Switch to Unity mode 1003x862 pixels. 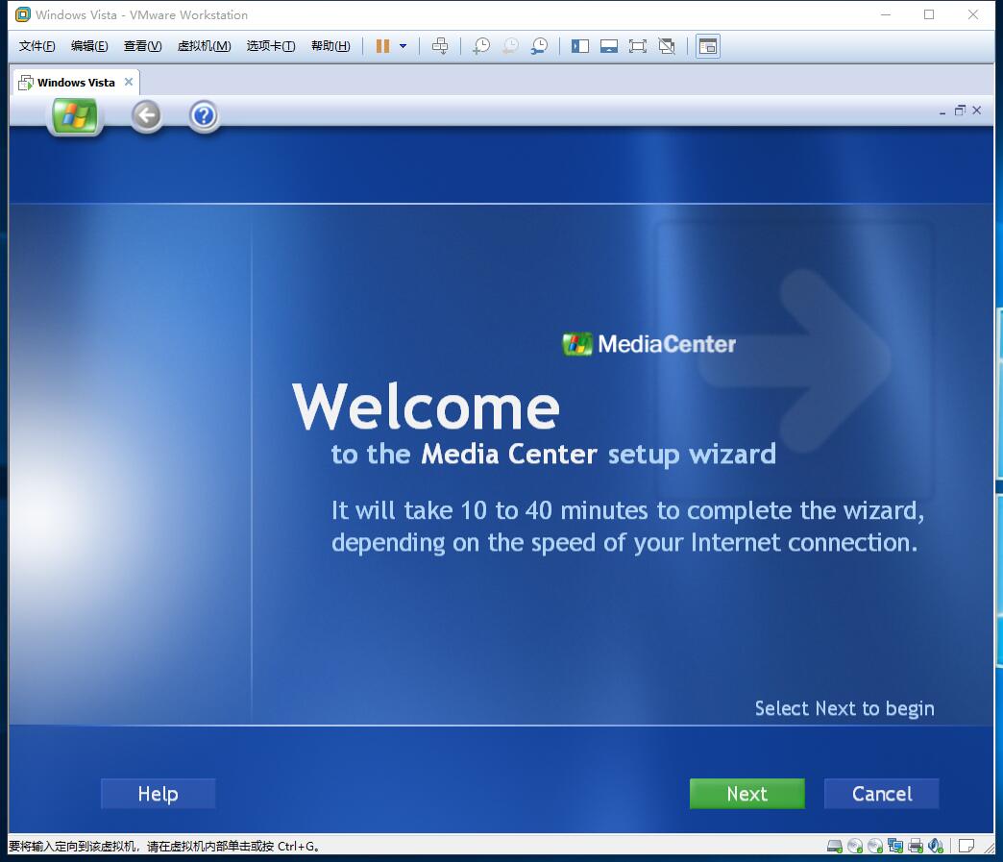[667, 46]
